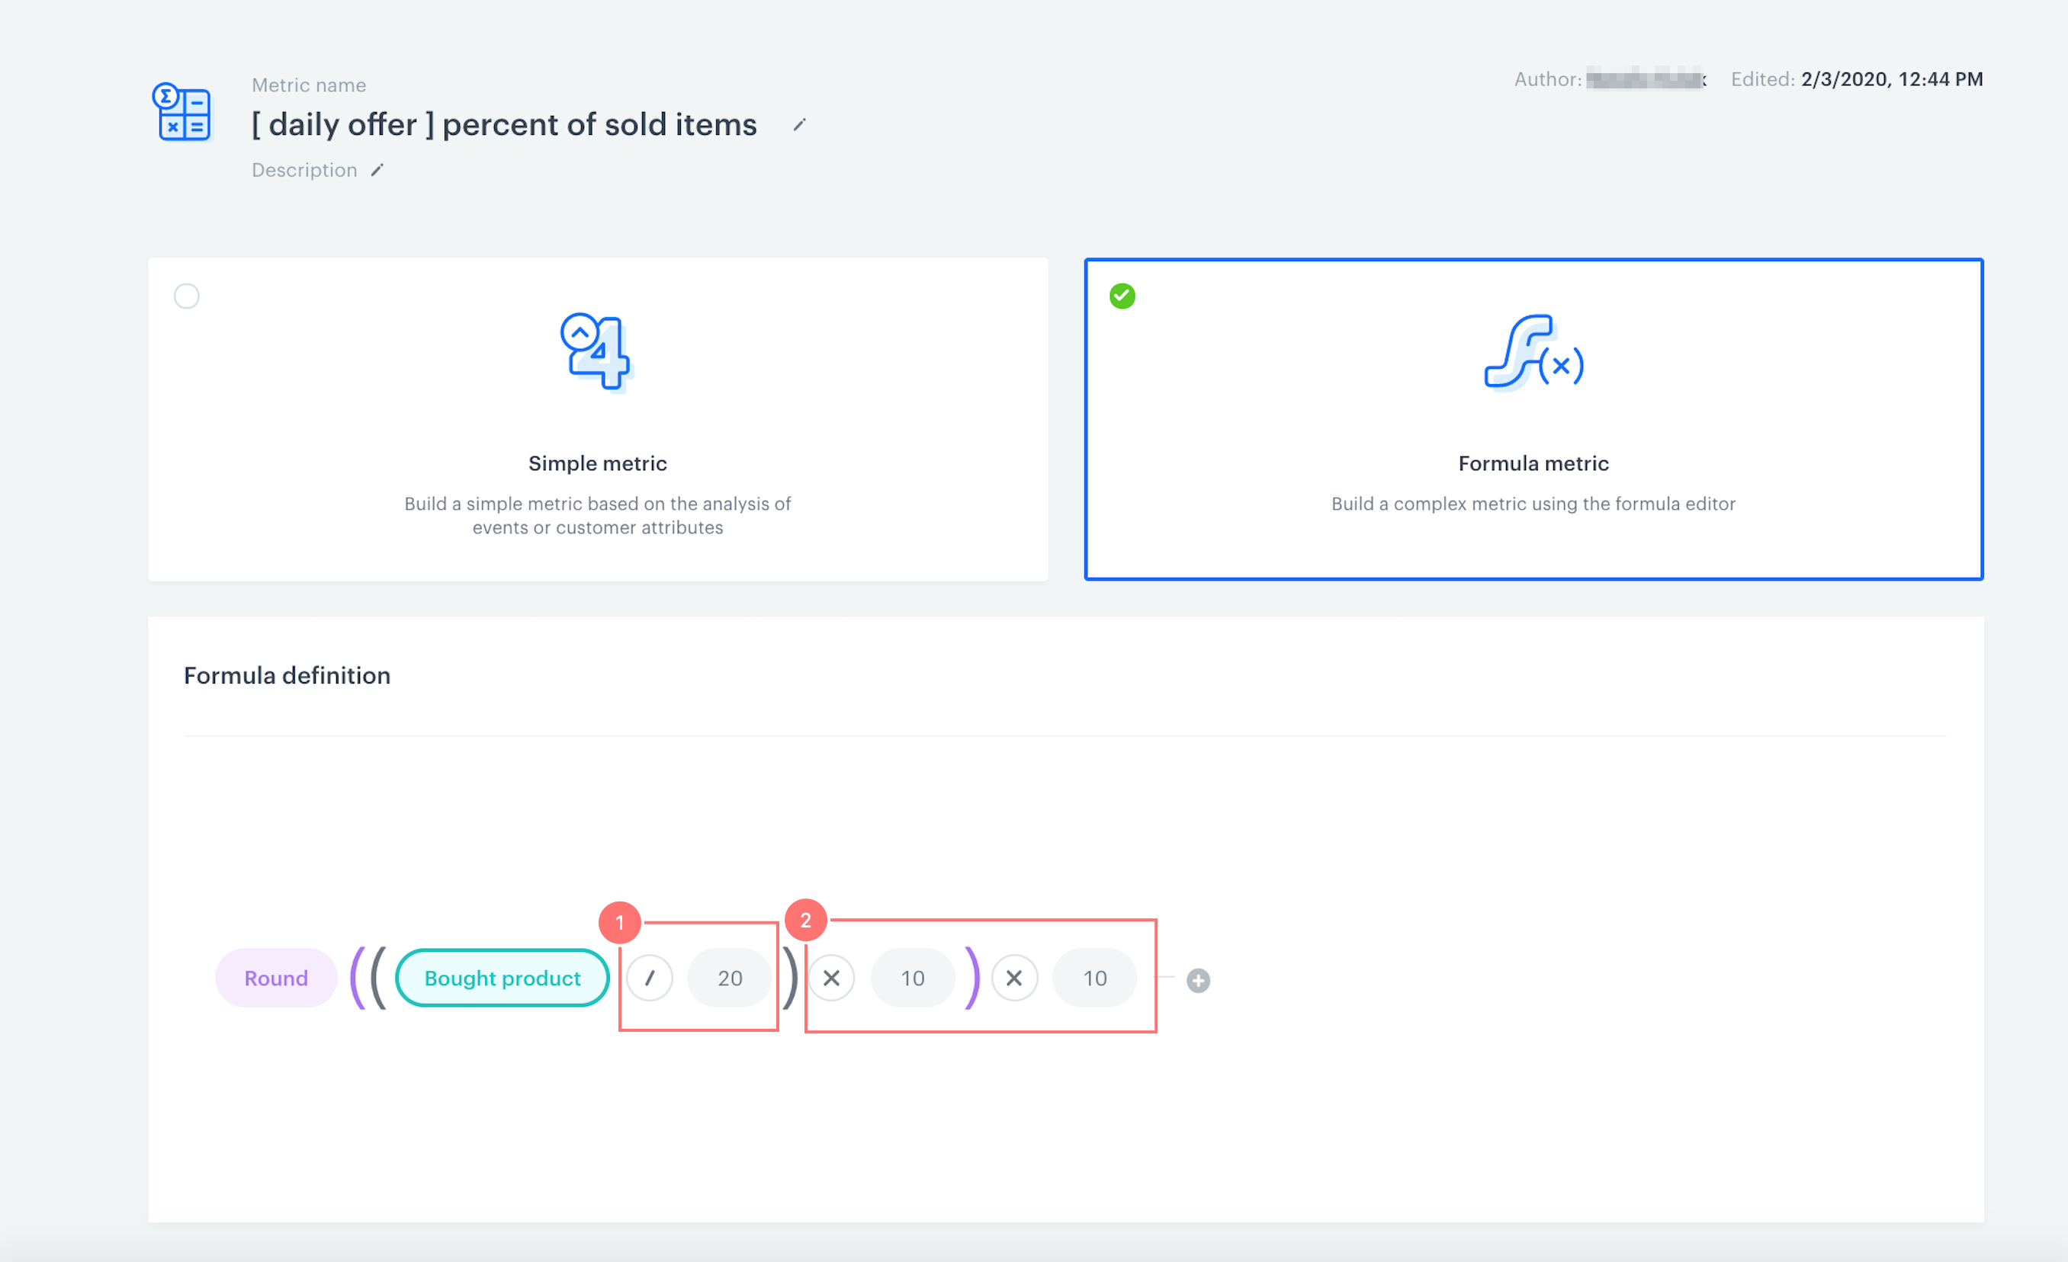Select the Simple metric radio button

pyautogui.click(x=188, y=295)
